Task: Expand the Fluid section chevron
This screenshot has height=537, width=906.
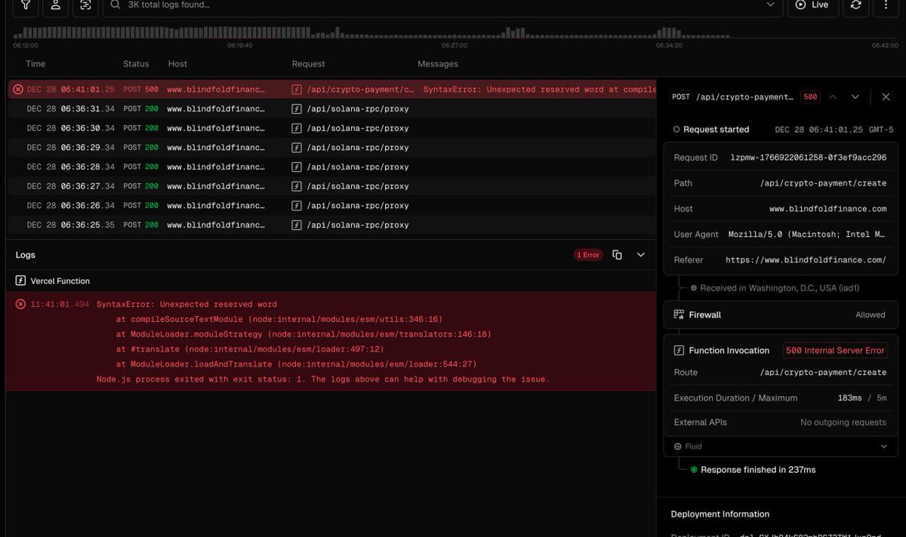Action: pos(884,446)
